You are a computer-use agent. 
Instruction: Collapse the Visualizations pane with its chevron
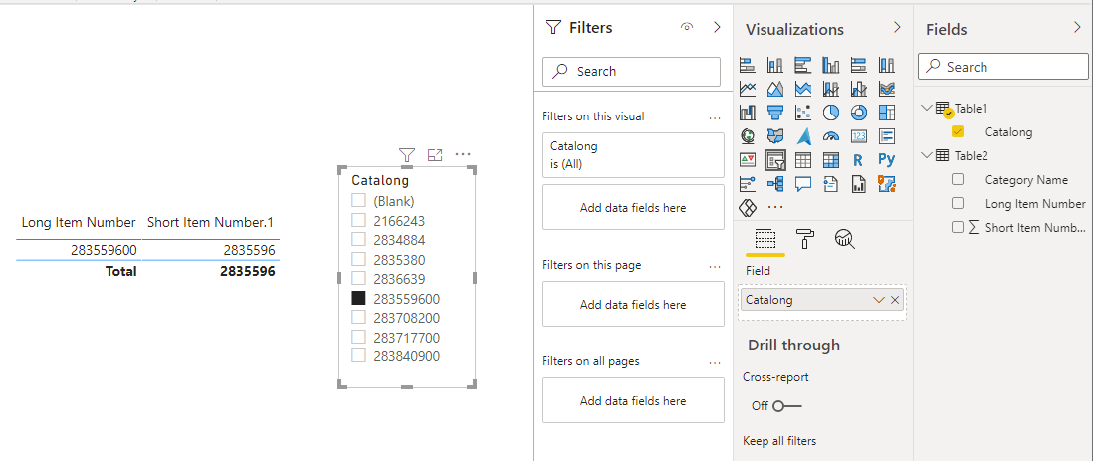point(897,27)
